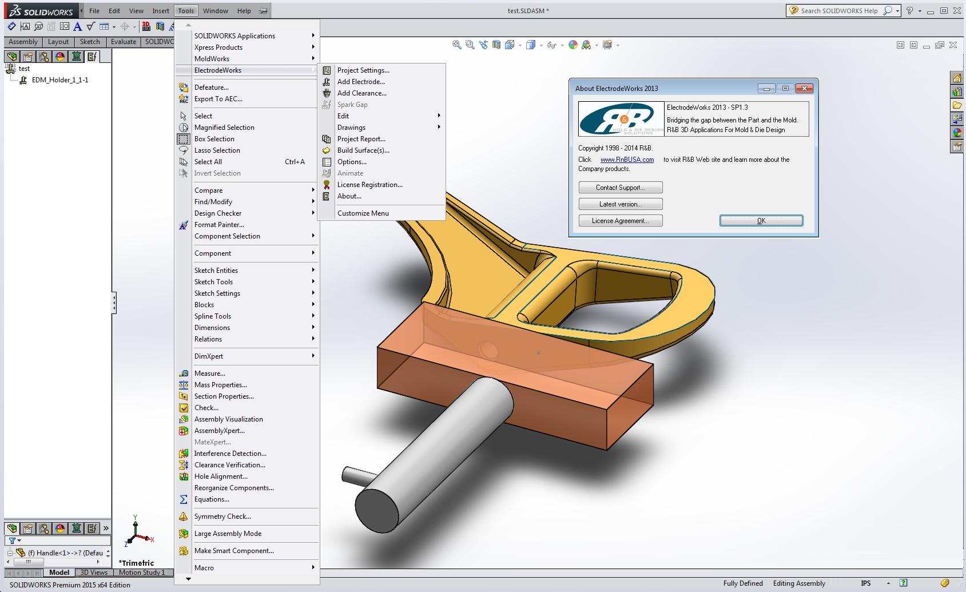Toggle Section View in the heads-up toolbar
Screen dimensions: 966x592
pyautogui.click(x=496, y=45)
